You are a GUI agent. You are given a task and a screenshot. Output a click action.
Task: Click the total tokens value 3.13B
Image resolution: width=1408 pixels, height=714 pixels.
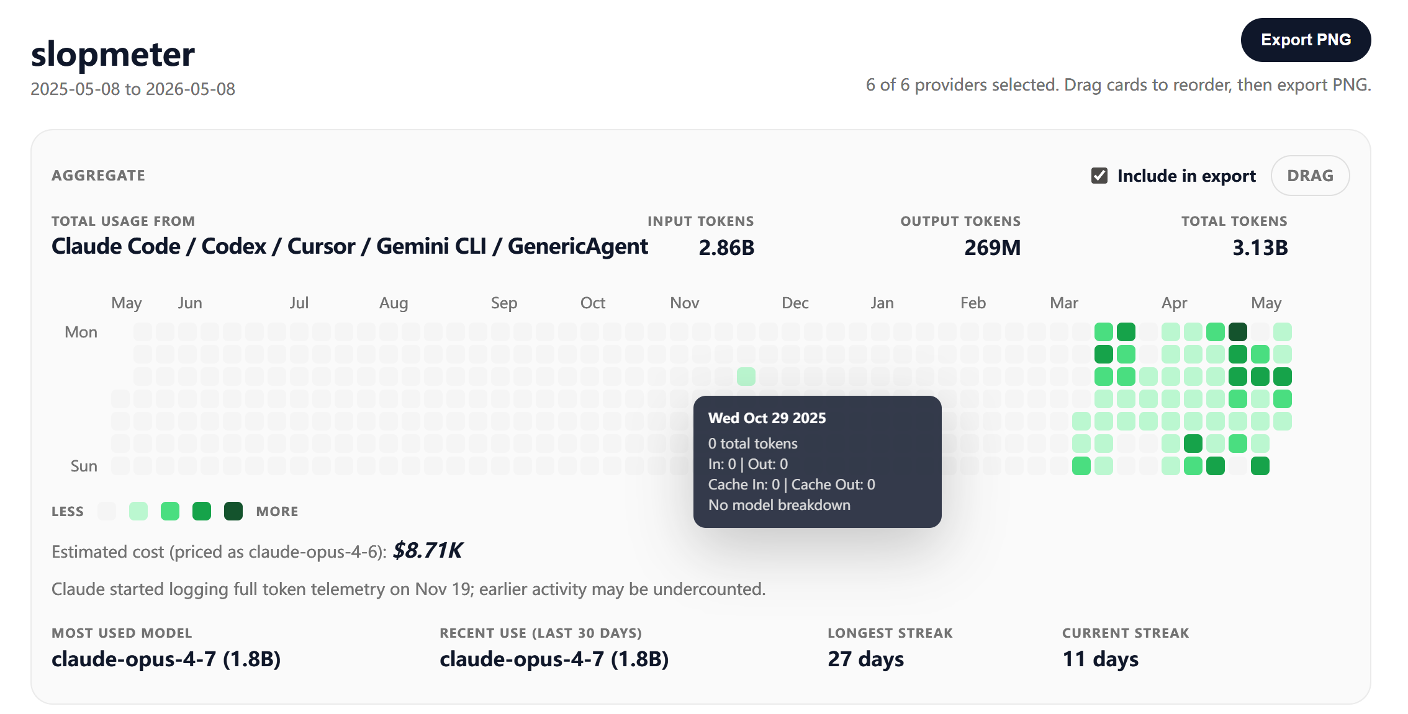pyautogui.click(x=1260, y=248)
